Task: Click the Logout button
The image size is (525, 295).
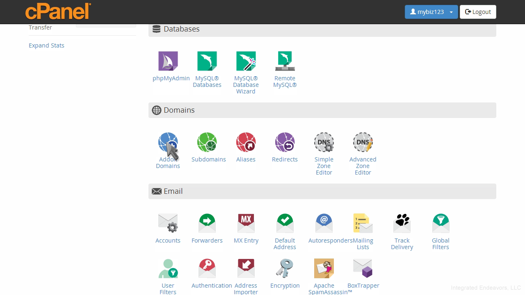Action: tap(478, 12)
